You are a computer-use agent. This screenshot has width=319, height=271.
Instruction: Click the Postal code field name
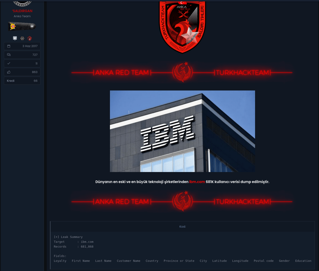[x=264, y=261]
